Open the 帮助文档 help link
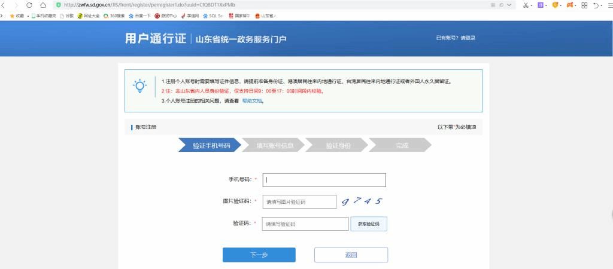Screen dimensions: 613x269 point(252,101)
